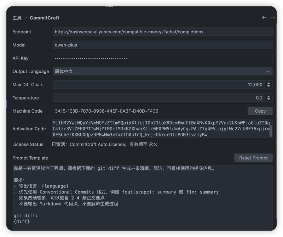Click the Machine Code field

point(148,111)
